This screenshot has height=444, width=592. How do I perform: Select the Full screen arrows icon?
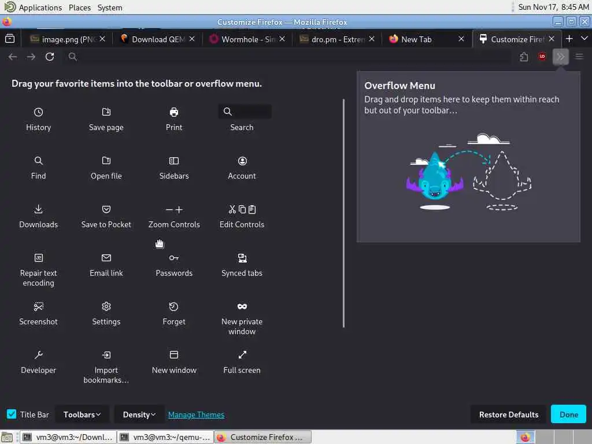tap(242, 354)
